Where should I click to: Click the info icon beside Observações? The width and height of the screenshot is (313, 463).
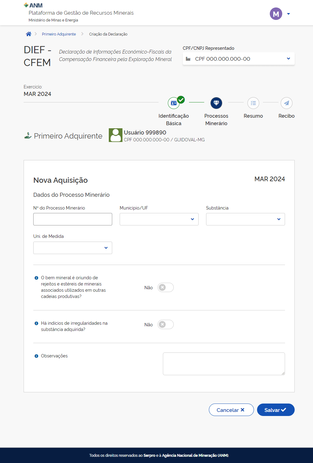point(36,356)
